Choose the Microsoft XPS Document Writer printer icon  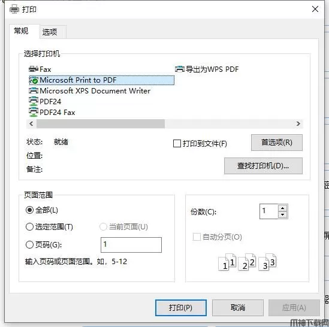tap(34, 90)
